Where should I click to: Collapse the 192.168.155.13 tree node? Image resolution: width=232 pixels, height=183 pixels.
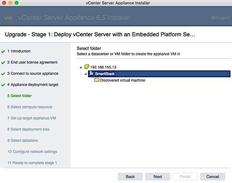pos(81,67)
